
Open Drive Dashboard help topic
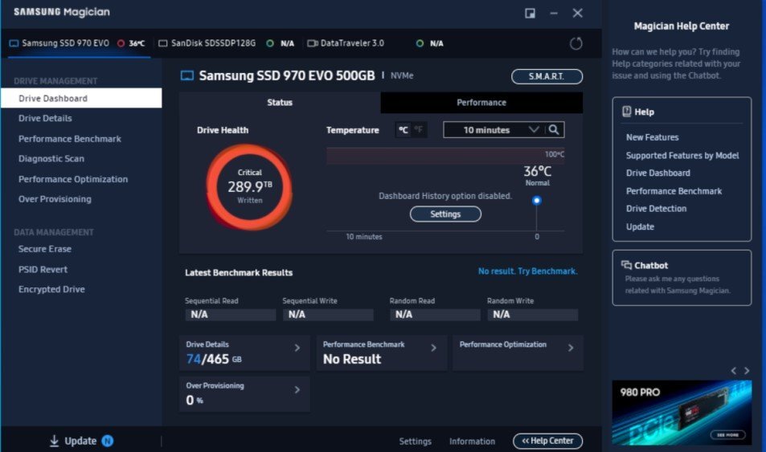pyautogui.click(x=658, y=173)
